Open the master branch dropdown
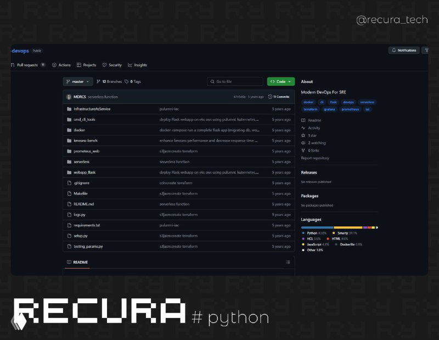The image size is (439, 340). coord(77,81)
